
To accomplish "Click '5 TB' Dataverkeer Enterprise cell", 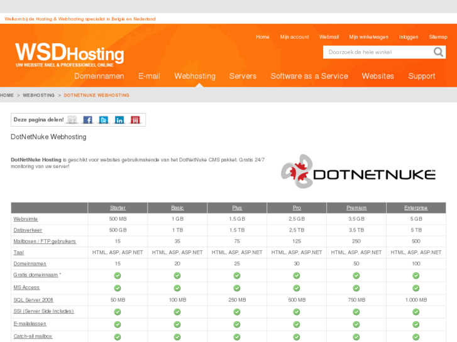I will [x=416, y=230].
